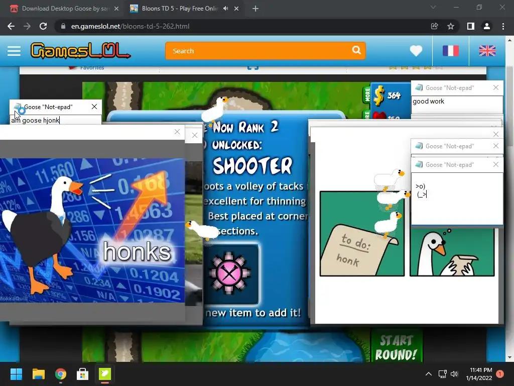514x386 pixels.
Task: Close the Not-epad window with goose ASCII art
Action: pos(495,164)
